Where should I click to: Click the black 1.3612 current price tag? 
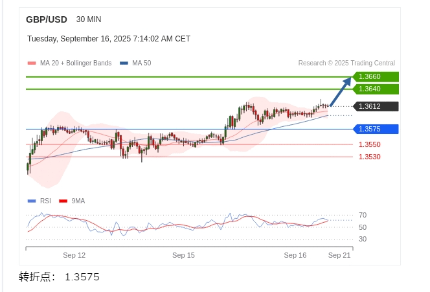[x=376, y=106]
